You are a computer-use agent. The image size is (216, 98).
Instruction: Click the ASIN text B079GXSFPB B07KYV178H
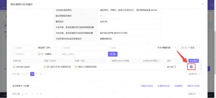[x=114, y=33]
